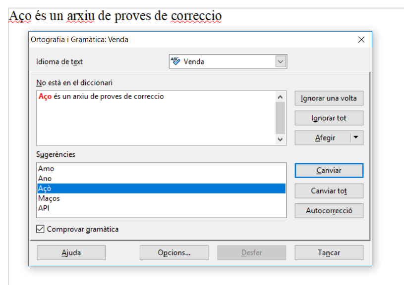Close the Ortografia i Gramàtica dialog
This screenshot has height=285, width=404.
(x=361, y=40)
